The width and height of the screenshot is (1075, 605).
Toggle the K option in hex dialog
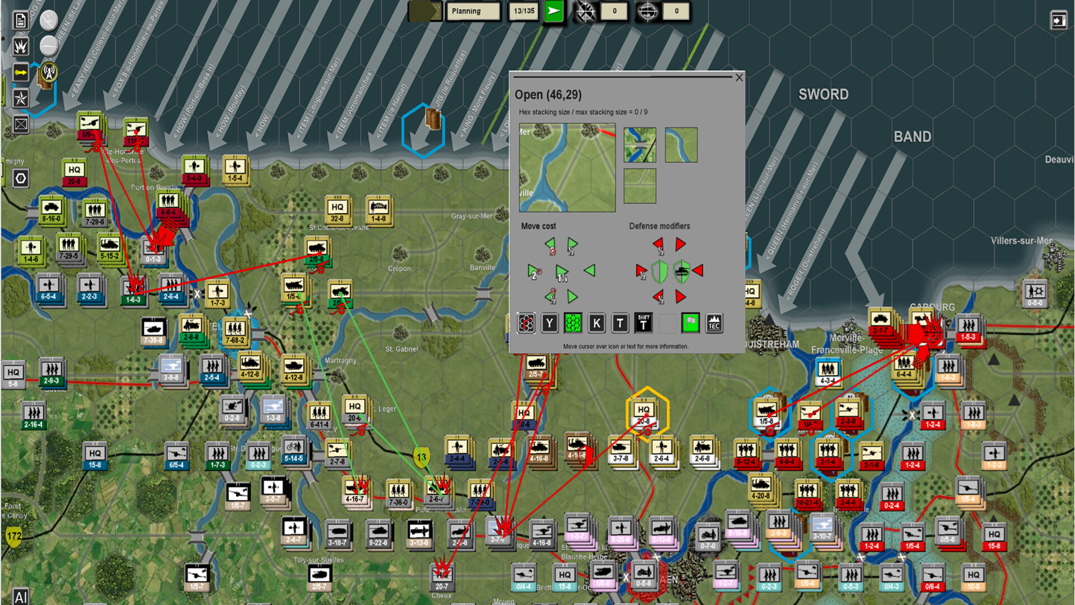click(x=596, y=323)
